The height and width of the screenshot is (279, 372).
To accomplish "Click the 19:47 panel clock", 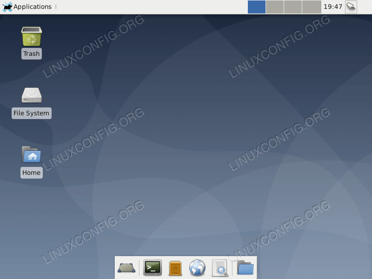I will point(333,7).
